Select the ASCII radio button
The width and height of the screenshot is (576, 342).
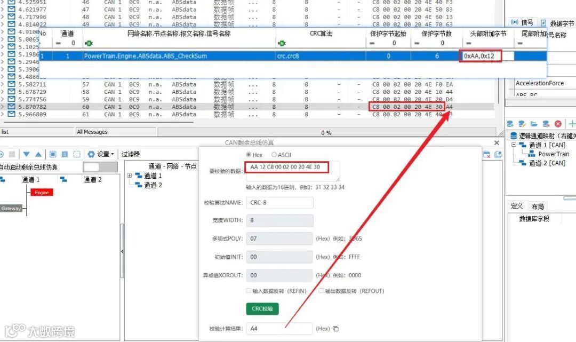(274, 155)
